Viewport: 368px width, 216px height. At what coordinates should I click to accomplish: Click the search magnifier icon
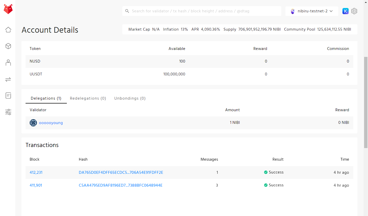click(127, 11)
